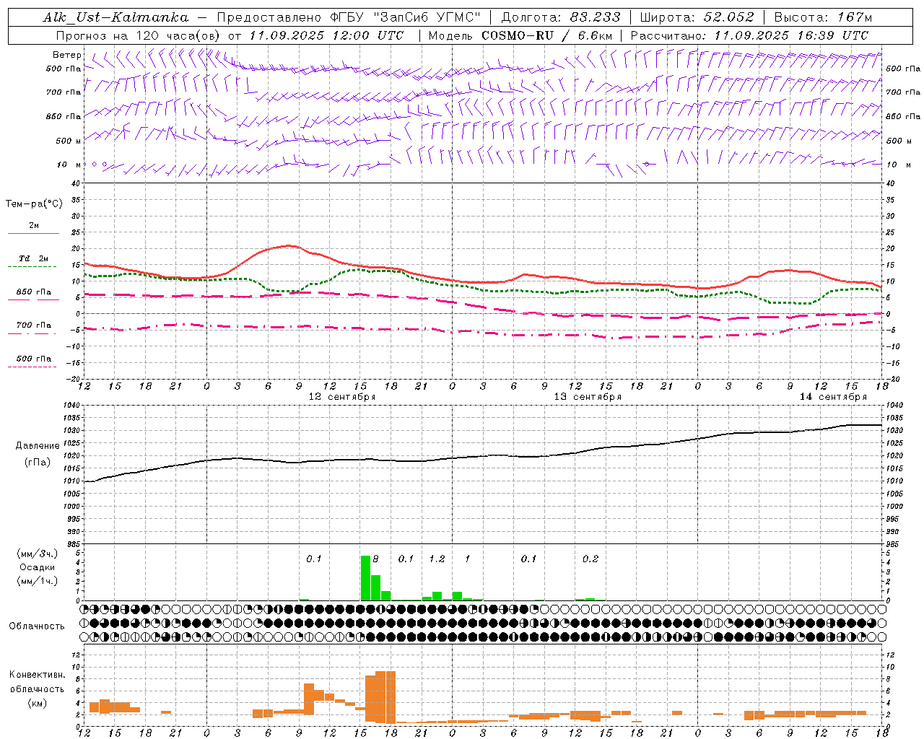Click the 1.2 precipitation total value
Viewport: 924px width, 739px height.
(x=437, y=559)
